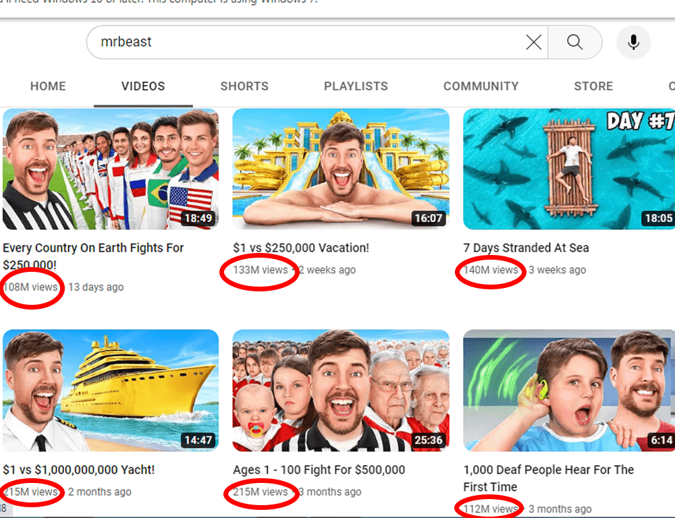Activate voice search microphone icon
The width and height of the screenshot is (675, 518).
click(x=633, y=42)
